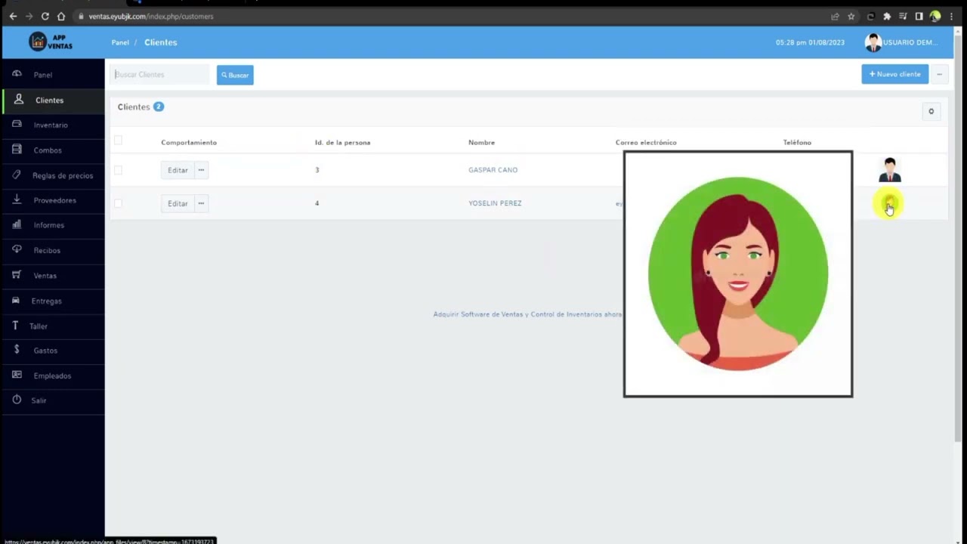Click Editar for GASPAR CANO
Screen dimensions: 967x544
click(178, 170)
